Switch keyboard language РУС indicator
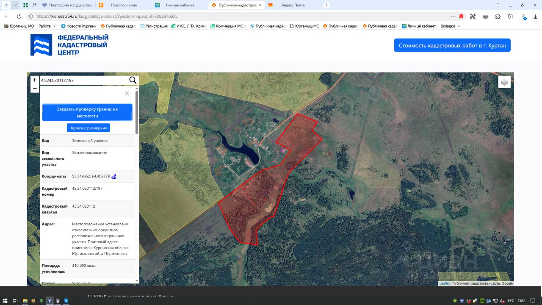This screenshot has width=542, height=305. tap(511, 300)
